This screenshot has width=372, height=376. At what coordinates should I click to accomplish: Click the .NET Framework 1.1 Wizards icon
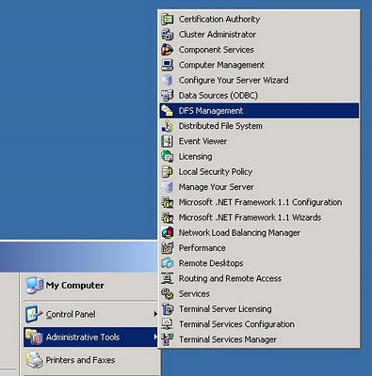coord(168,217)
